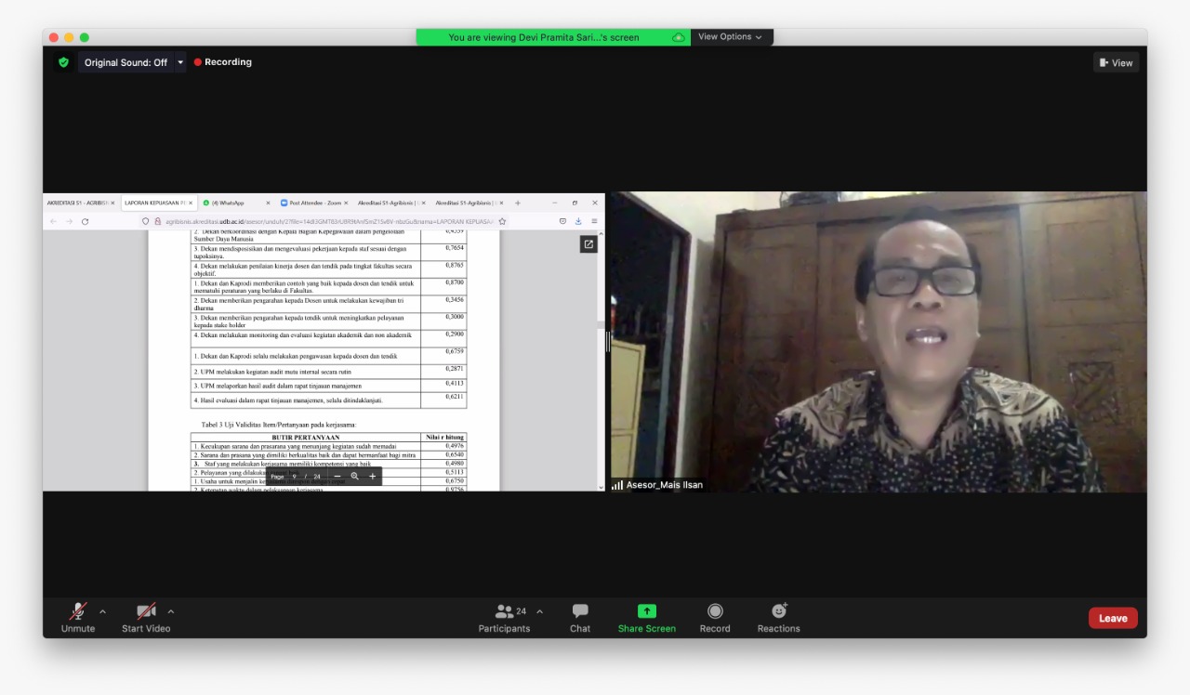Click the red Recording indicator

click(223, 62)
